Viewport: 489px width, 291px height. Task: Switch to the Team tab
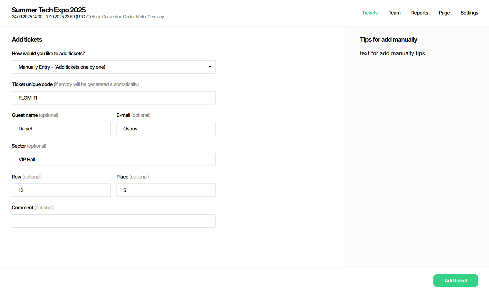pos(394,13)
